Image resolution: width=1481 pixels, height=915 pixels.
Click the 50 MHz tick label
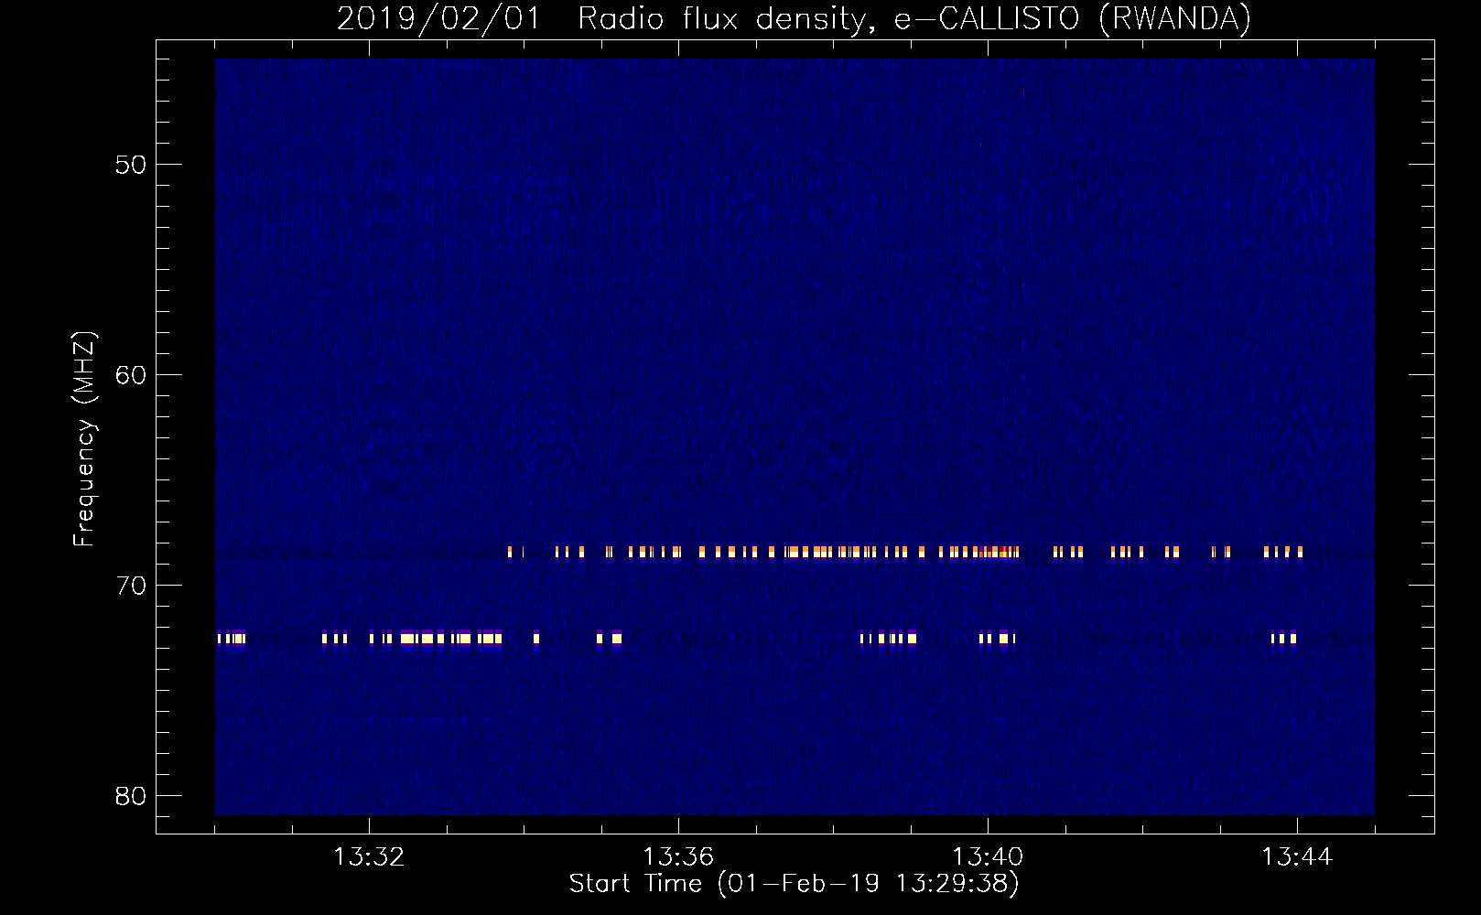131,165
